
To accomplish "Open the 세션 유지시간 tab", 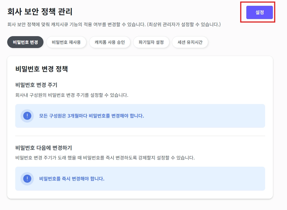I will coord(190,42).
